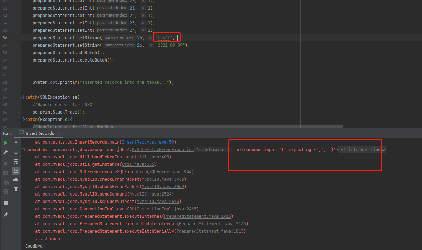Viewport: 422px width, 250px height.
Task: Print console output using the printer icon
Action: tap(16, 180)
